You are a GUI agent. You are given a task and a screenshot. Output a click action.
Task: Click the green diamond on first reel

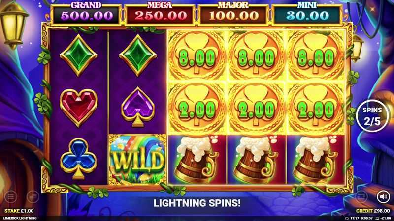click(78, 55)
